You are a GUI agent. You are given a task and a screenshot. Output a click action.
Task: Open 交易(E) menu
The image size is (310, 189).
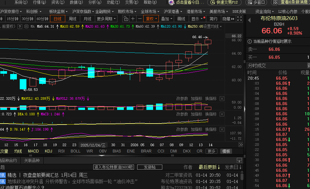[132, 2]
